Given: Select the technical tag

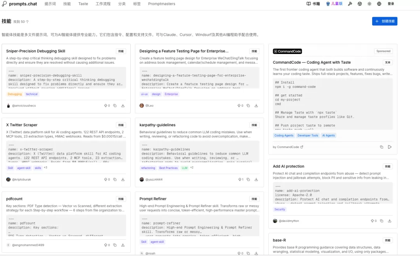Looking at the screenshot, I should point(31,94).
